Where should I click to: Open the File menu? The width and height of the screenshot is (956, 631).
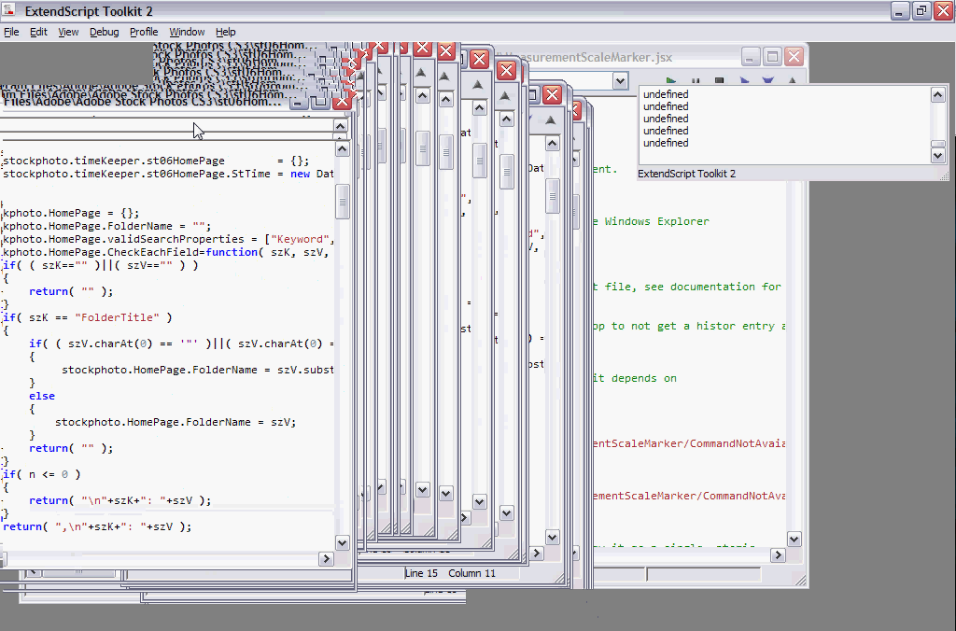coord(11,33)
